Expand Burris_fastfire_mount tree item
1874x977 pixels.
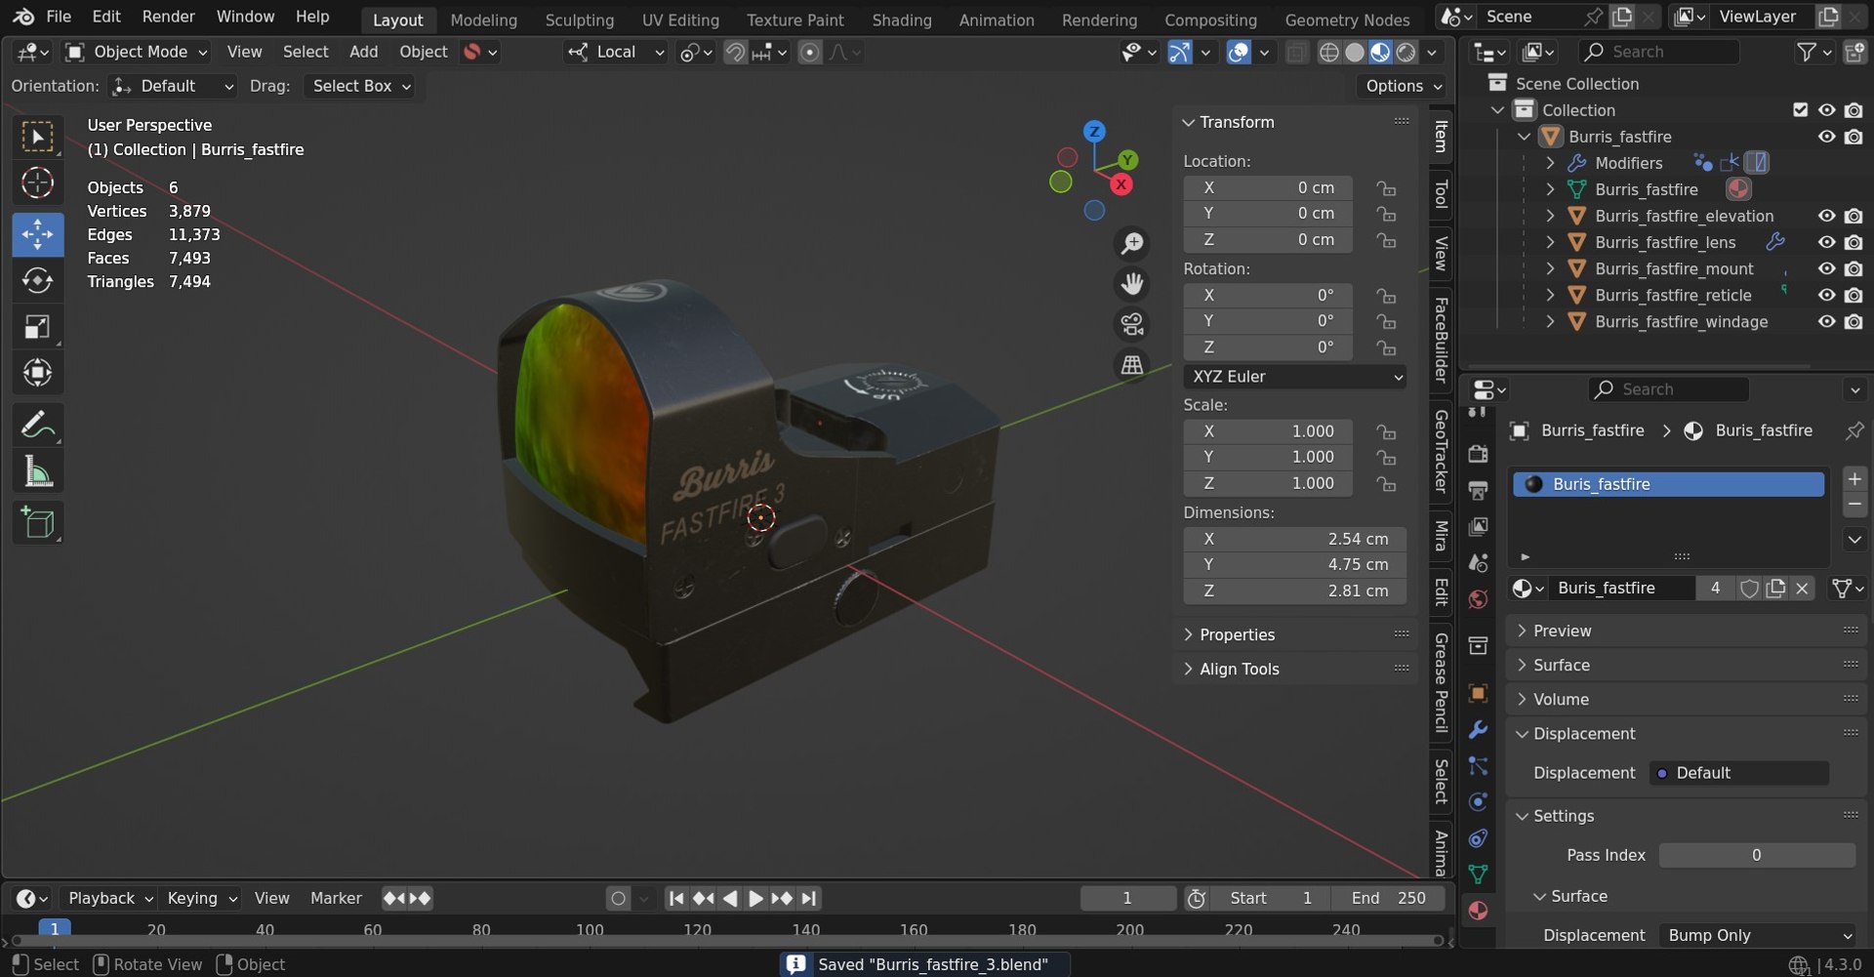coord(1550,268)
